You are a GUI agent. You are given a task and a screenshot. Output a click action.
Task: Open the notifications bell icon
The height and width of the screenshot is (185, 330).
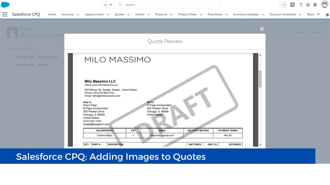point(315,5)
